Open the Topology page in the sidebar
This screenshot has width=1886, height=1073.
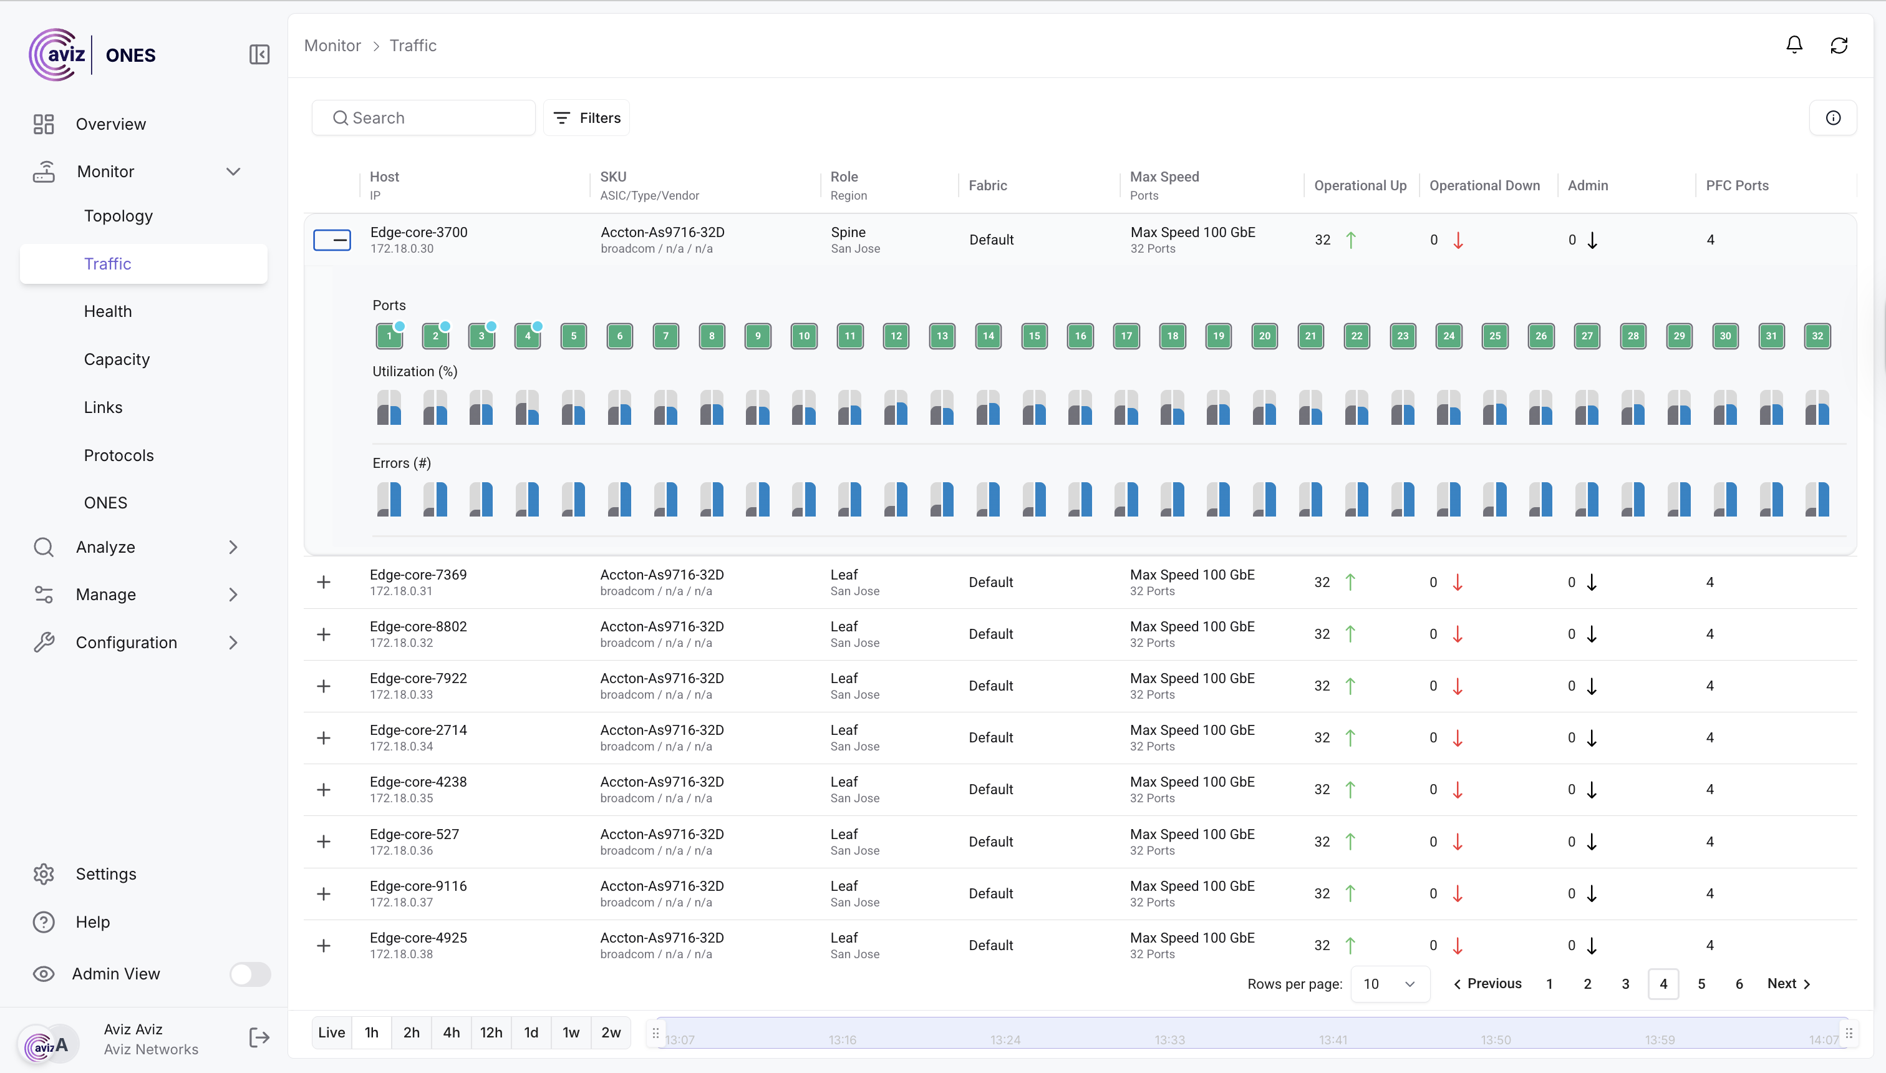point(118,216)
